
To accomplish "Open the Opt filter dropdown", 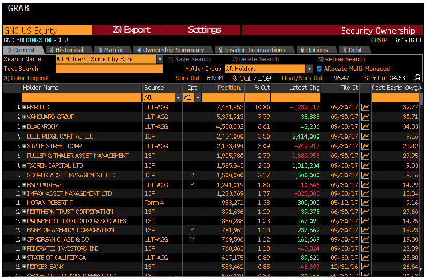I will (198, 97).
